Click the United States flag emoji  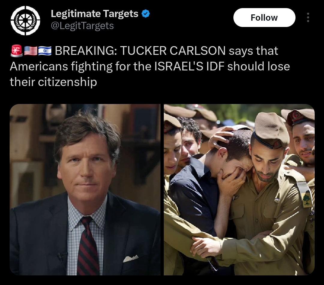pos(31,51)
